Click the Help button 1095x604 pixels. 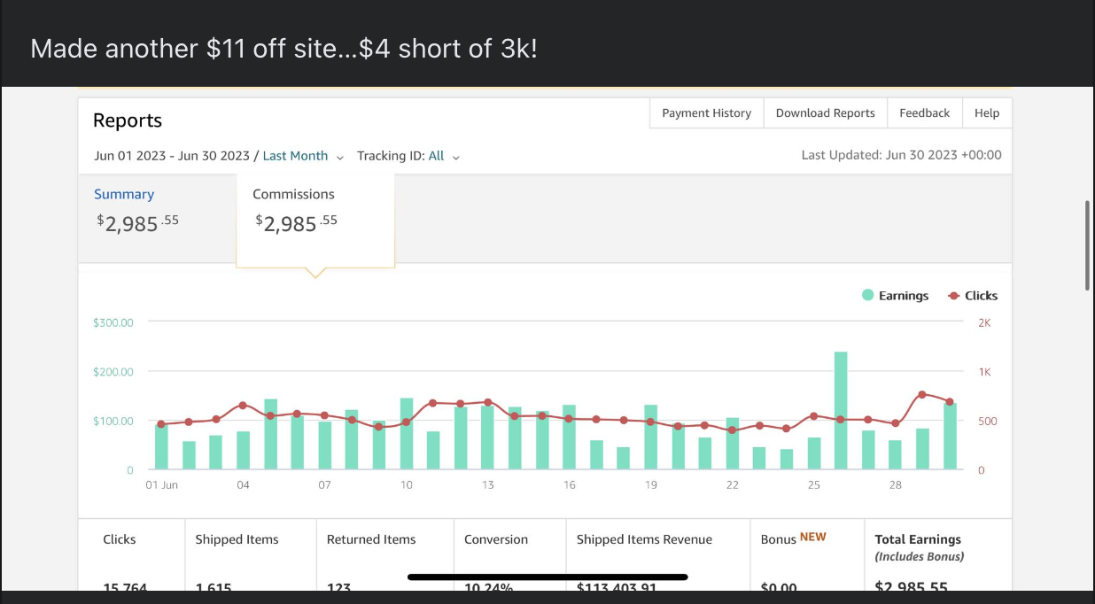(x=986, y=113)
